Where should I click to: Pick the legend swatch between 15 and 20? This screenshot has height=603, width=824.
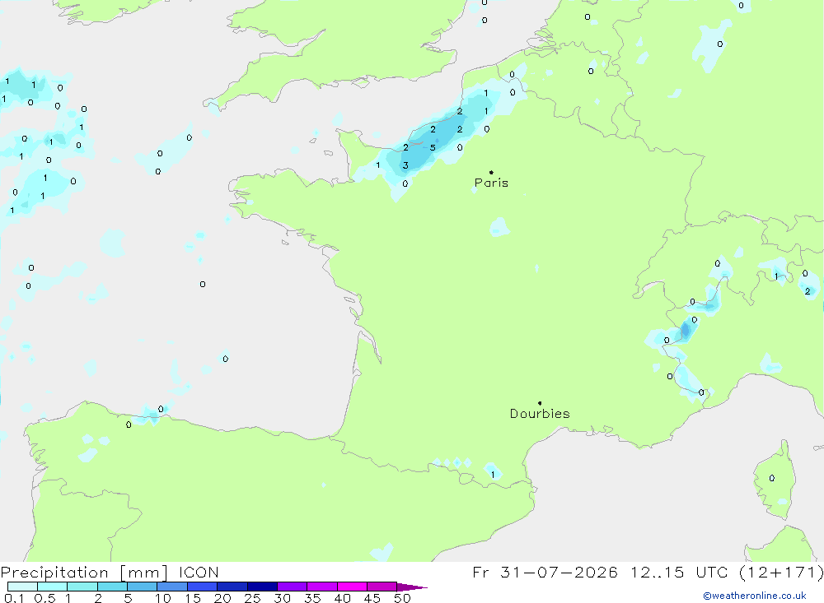202,587
